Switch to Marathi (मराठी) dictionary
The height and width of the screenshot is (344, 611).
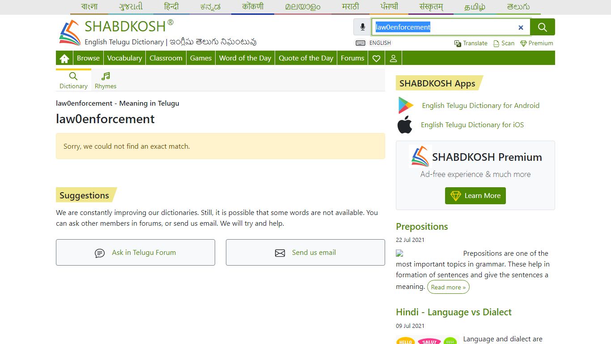(x=350, y=7)
